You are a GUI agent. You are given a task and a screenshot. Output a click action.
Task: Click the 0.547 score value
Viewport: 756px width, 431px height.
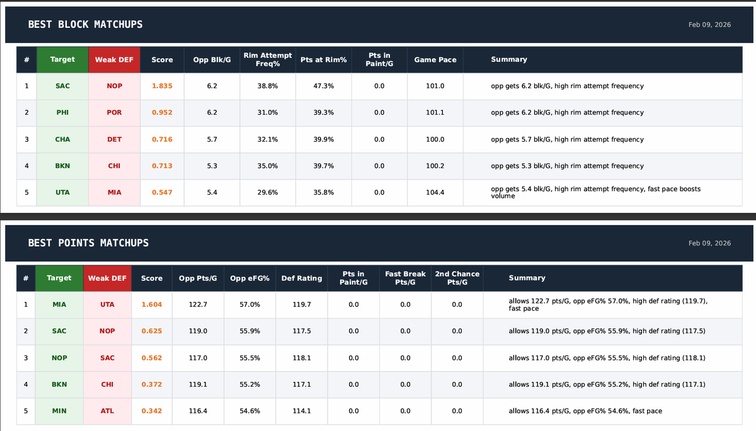pyautogui.click(x=162, y=192)
